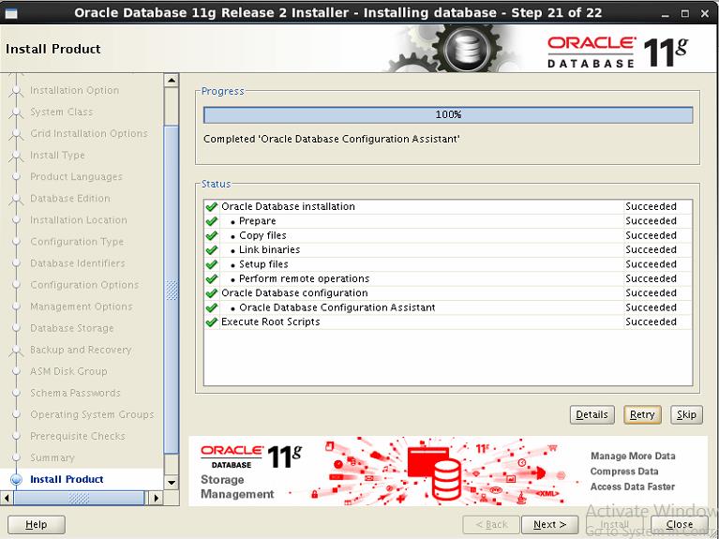
Task: Click the checkmark beside Oracle Database configuration
Action: (x=211, y=293)
